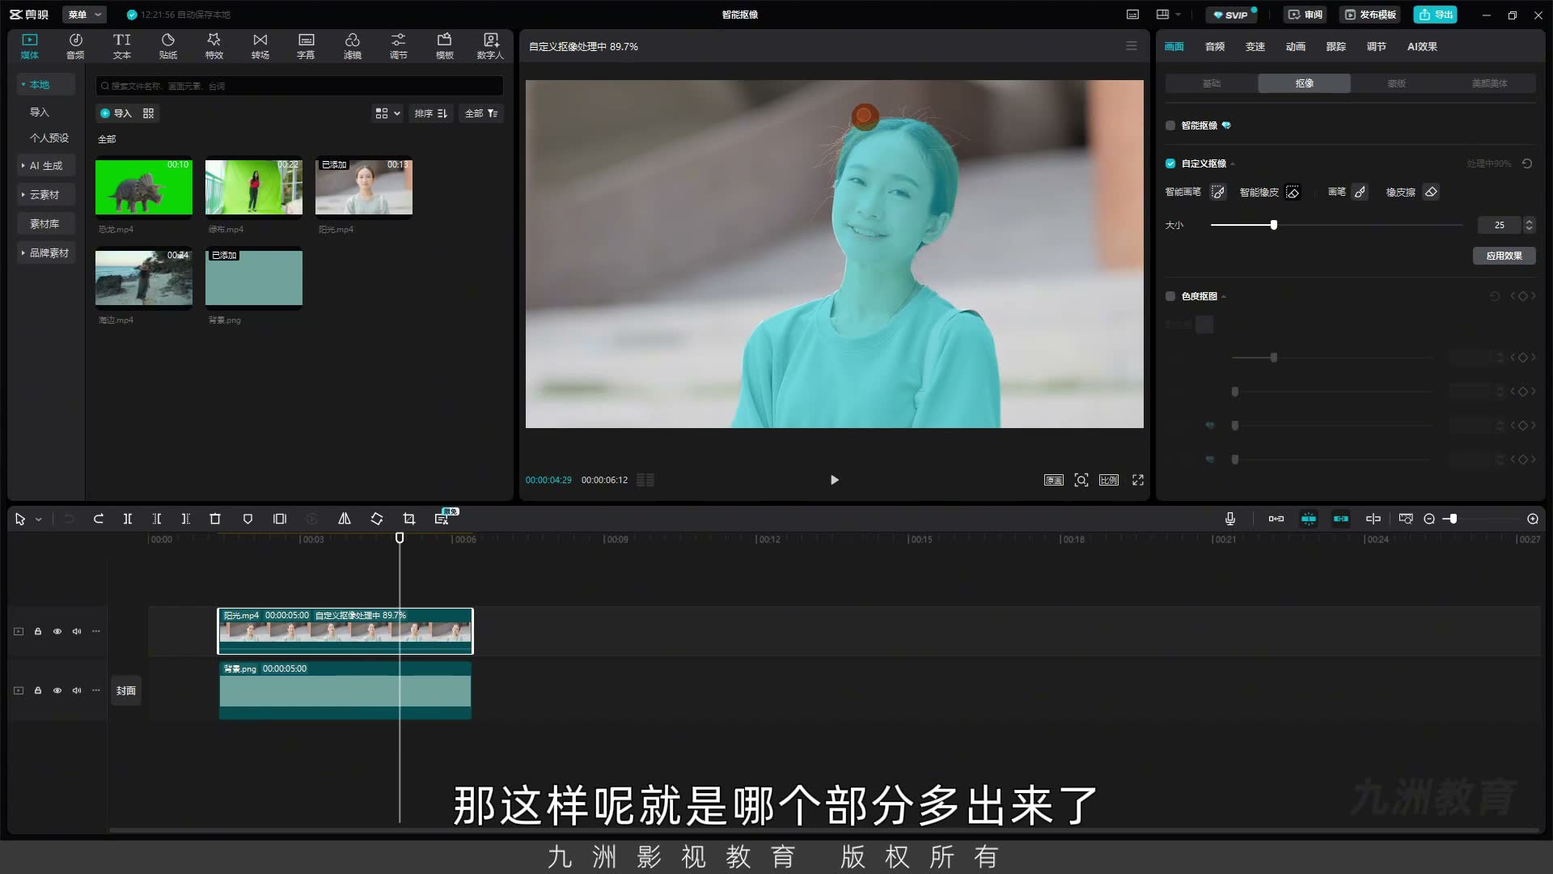
Task: Click the 导入 import button in media panel
Action: 116,113
